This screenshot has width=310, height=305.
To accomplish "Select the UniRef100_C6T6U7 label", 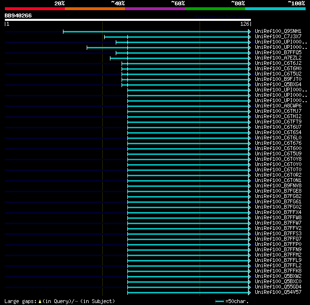I will click(278, 127).
